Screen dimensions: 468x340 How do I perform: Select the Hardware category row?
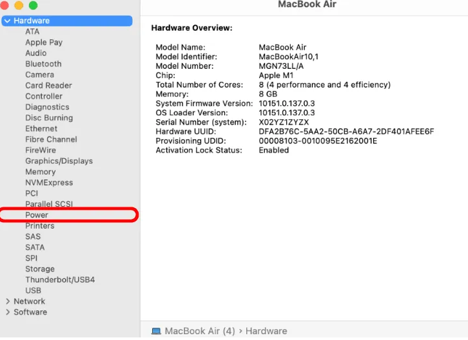click(67, 21)
